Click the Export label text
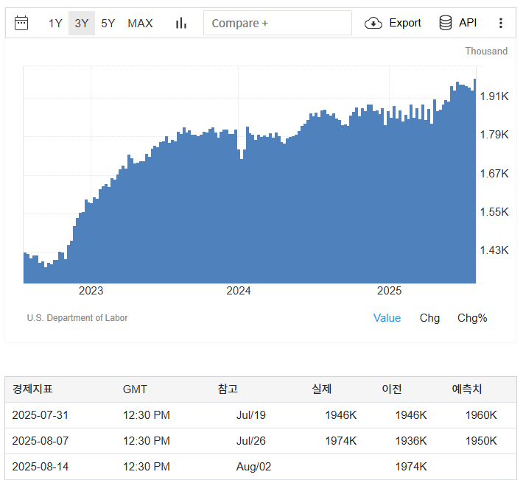523x480 pixels. tap(405, 23)
